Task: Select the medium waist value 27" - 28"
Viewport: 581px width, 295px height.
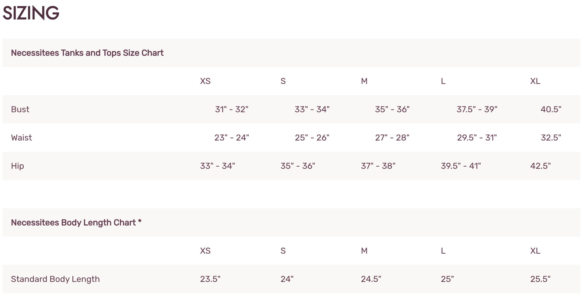Action: coord(392,138)
